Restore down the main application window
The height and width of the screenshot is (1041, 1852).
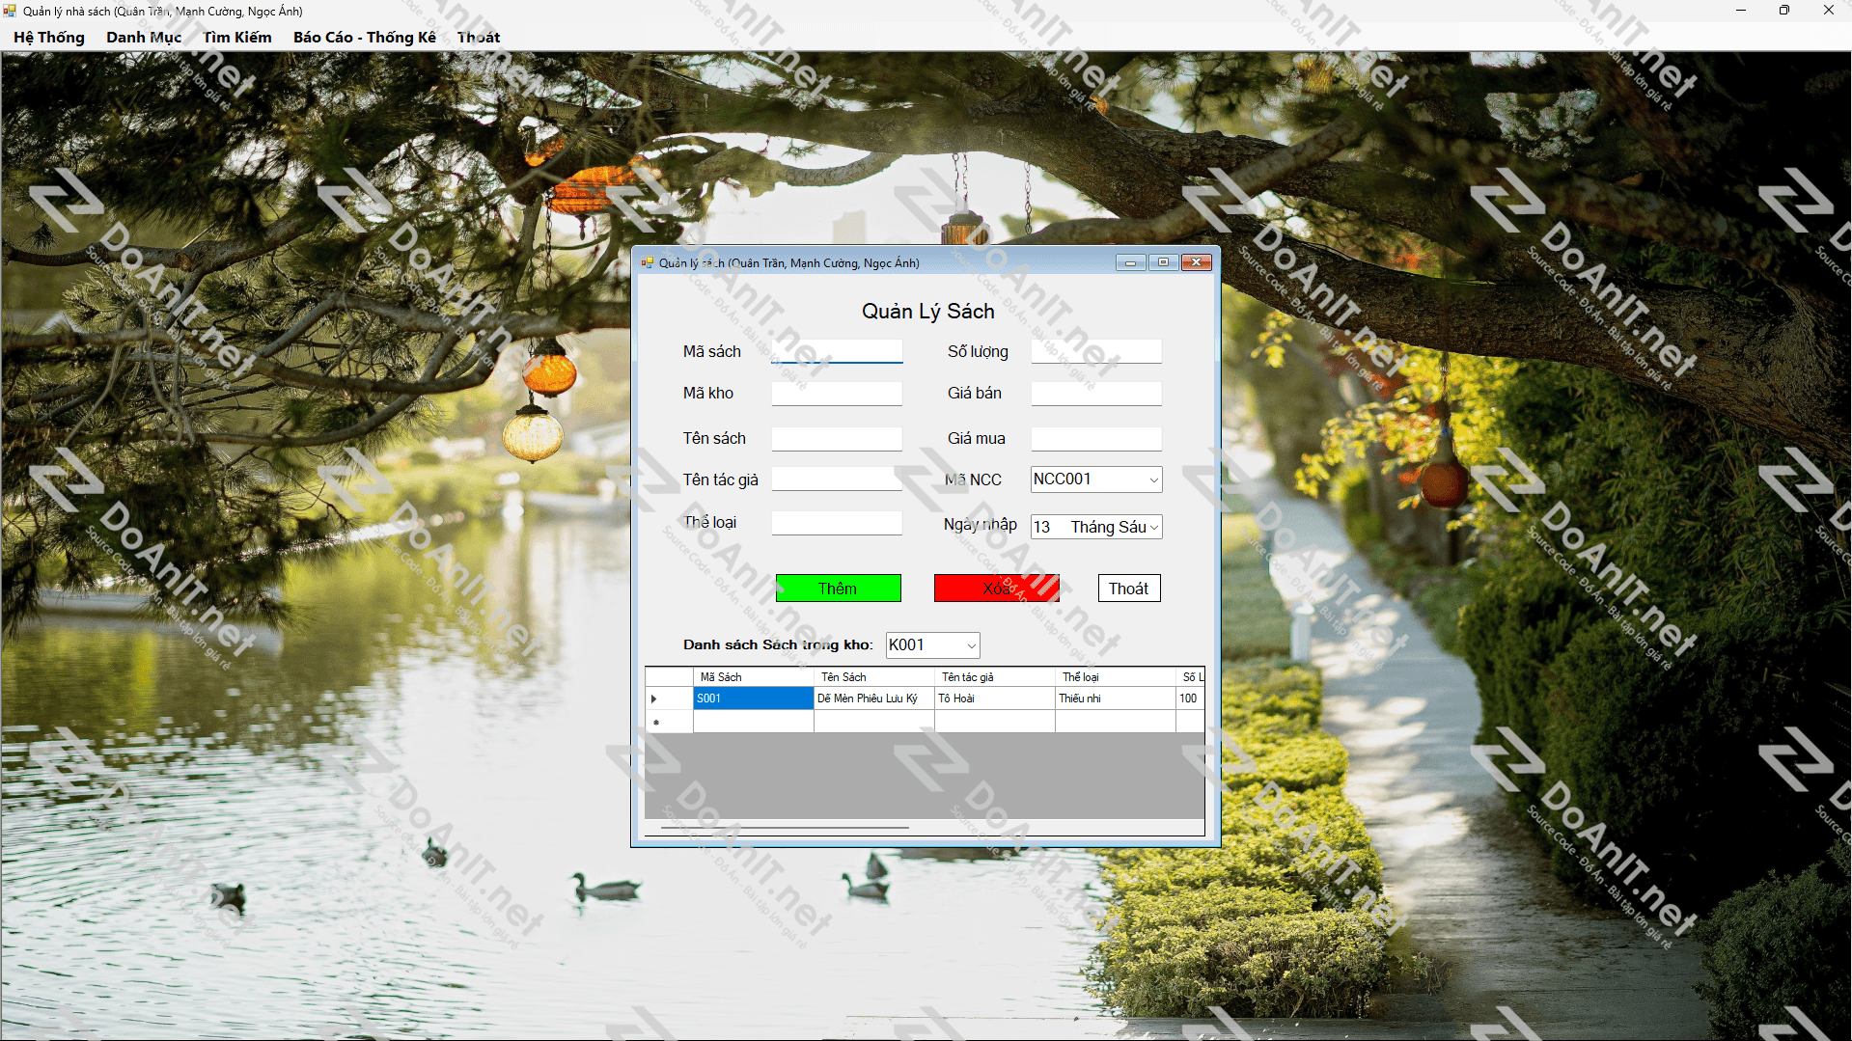point(1784,11)
